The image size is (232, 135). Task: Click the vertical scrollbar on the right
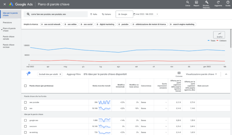[x=231, y=38]
